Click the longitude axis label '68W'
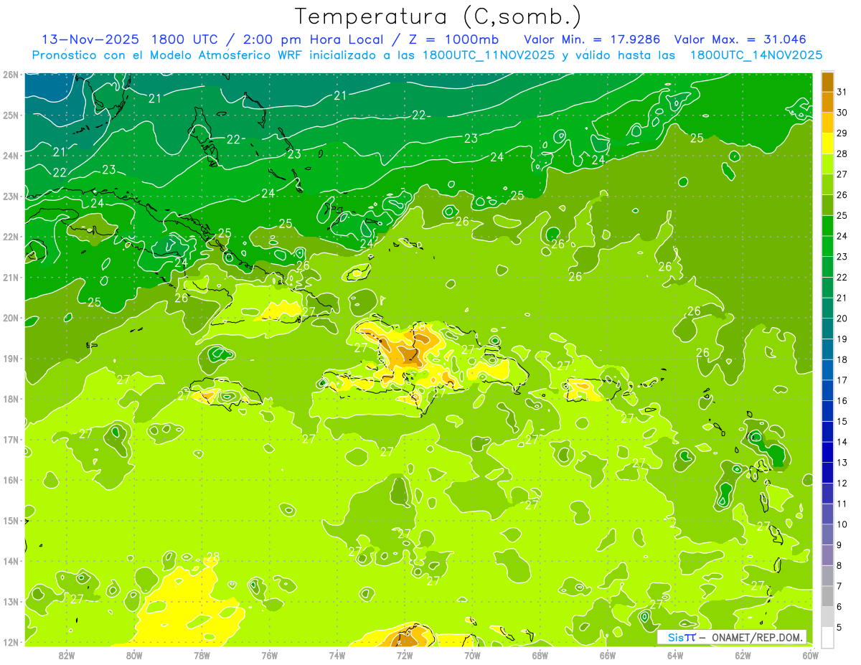This screenshot has height=665, width=861. pyautogui.click(x=540, y=655)
